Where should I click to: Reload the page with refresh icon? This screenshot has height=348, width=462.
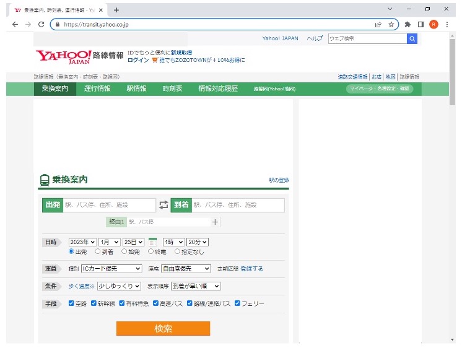click(x=41, y=24)
